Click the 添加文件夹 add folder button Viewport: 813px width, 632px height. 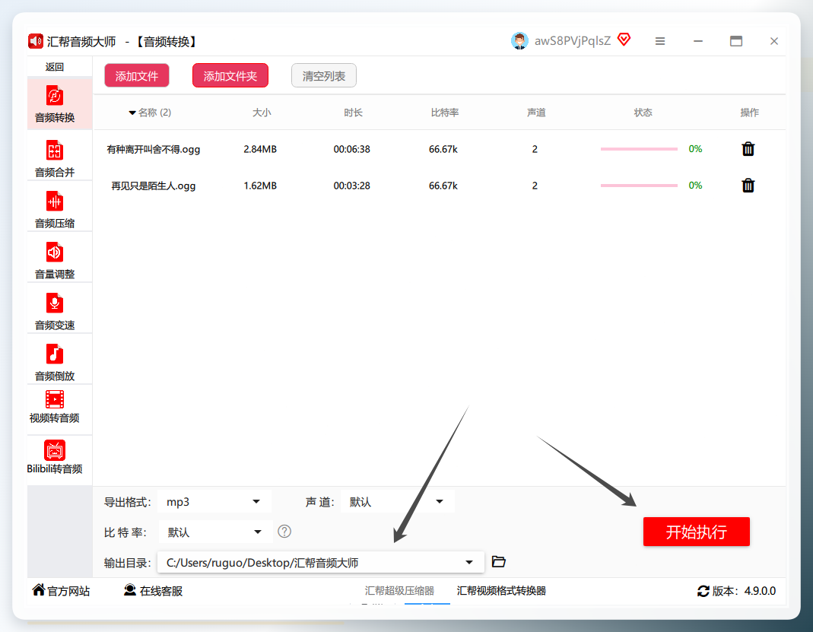tap(230, 76)
